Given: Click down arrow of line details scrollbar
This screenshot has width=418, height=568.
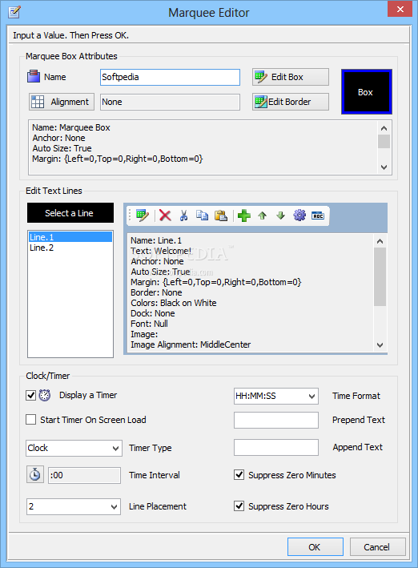Looking at the screenshot, I should pyautogui.click(x=380, y=345).
